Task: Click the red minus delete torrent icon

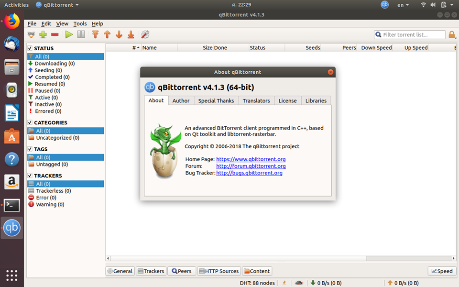Action: click(55, 34)
